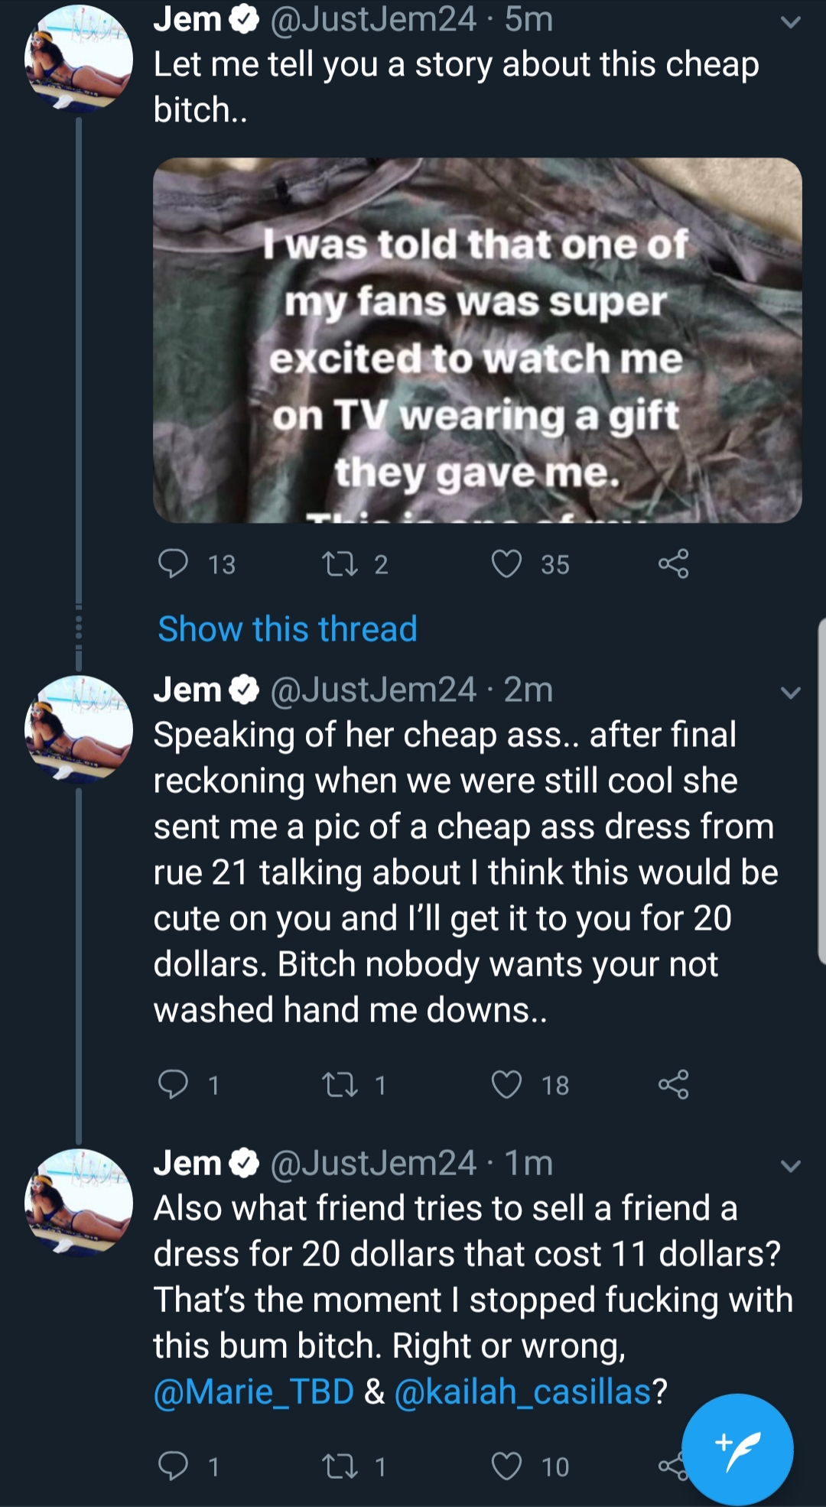Open the @Marie_TBD mention

pyautogui.click(x=254, y=1392)
